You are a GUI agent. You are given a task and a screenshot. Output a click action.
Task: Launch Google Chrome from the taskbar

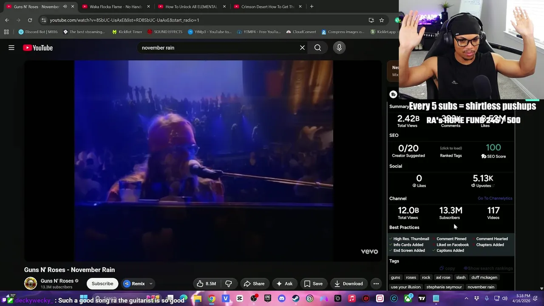pos(212,298)
